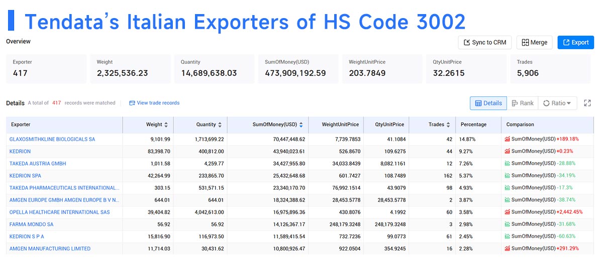Open View trade records link
The height and width of the screenshot is (261, 598).
point(158,103)
